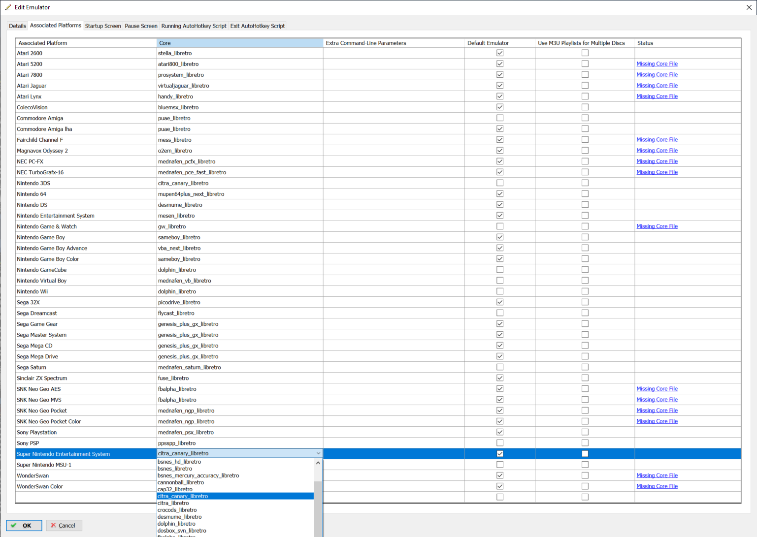
Task: Click the Extra Command-Line Parameters column header
Action: pos(394,43)
